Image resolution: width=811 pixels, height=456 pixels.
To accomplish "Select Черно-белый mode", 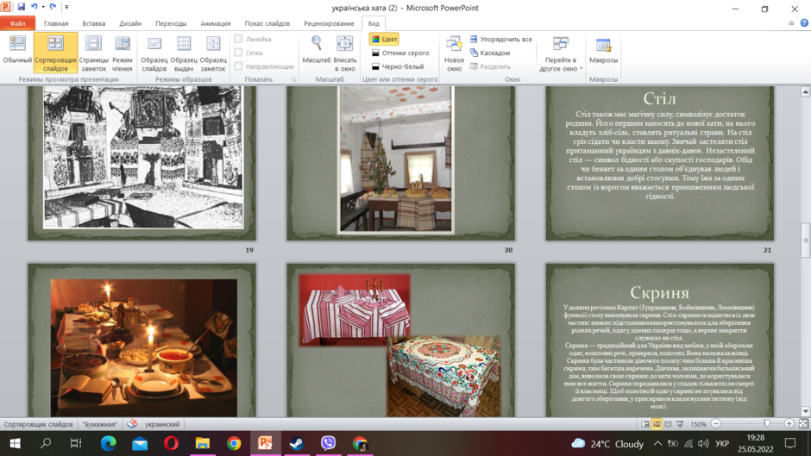I will pos(398,66).
